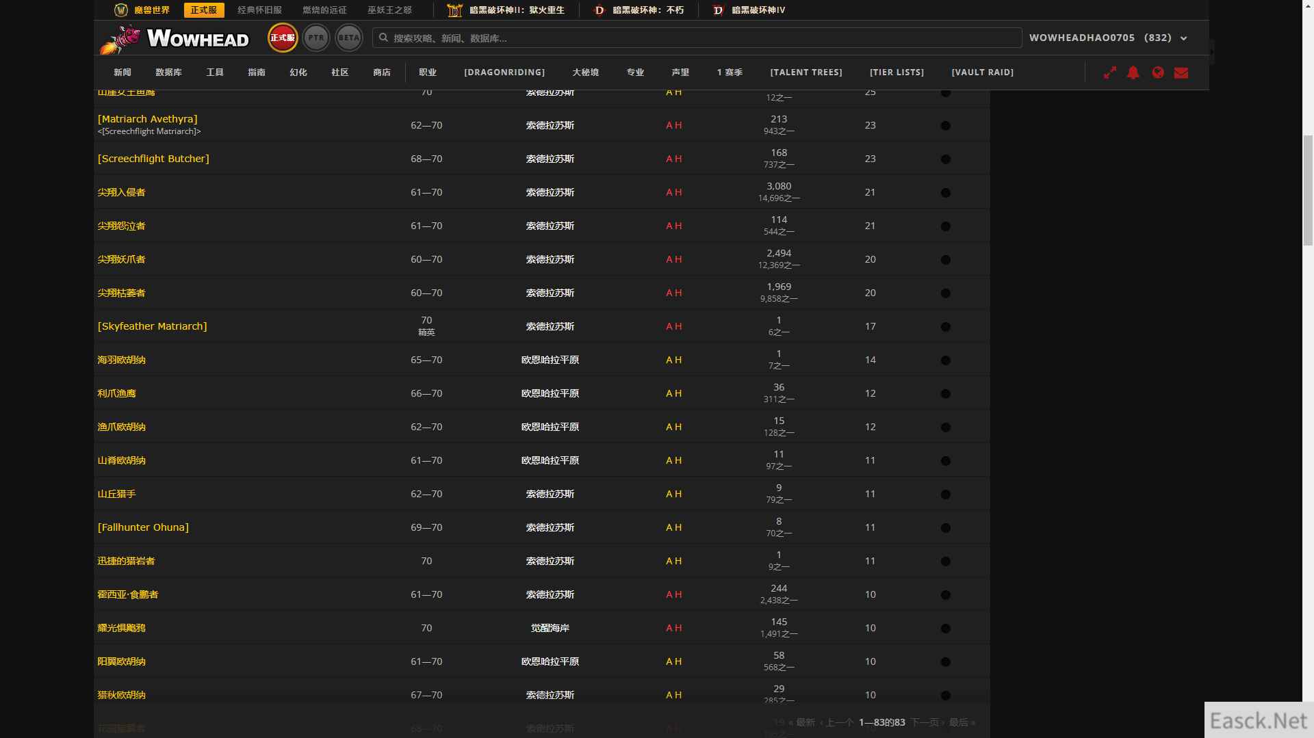Click the A H faction marker for 利爪渔鹰
The width and height of the screenshot is (1314, 738).
673,393
